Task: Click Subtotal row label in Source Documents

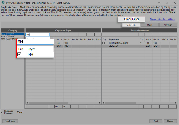Action: tap(113, 46)
